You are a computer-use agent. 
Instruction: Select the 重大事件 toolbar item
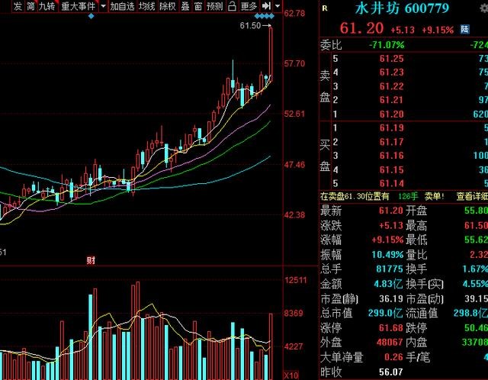(x=78, y=6)
